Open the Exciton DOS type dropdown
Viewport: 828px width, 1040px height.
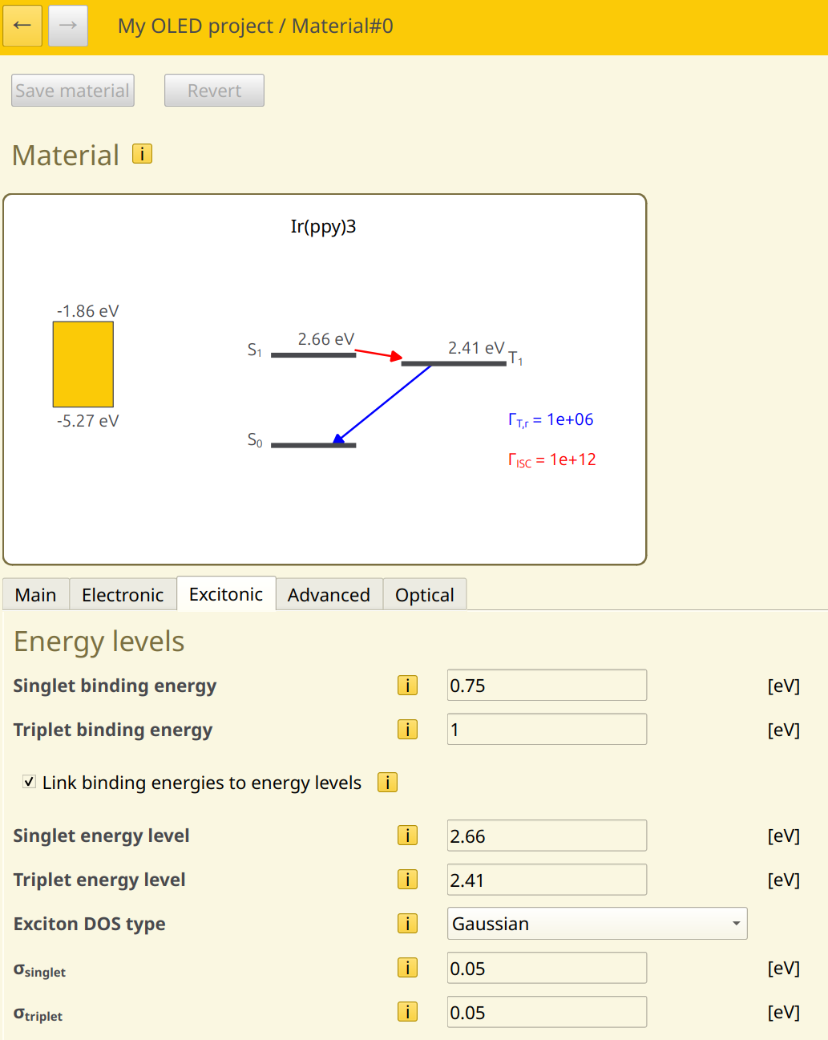pos(596,924)
